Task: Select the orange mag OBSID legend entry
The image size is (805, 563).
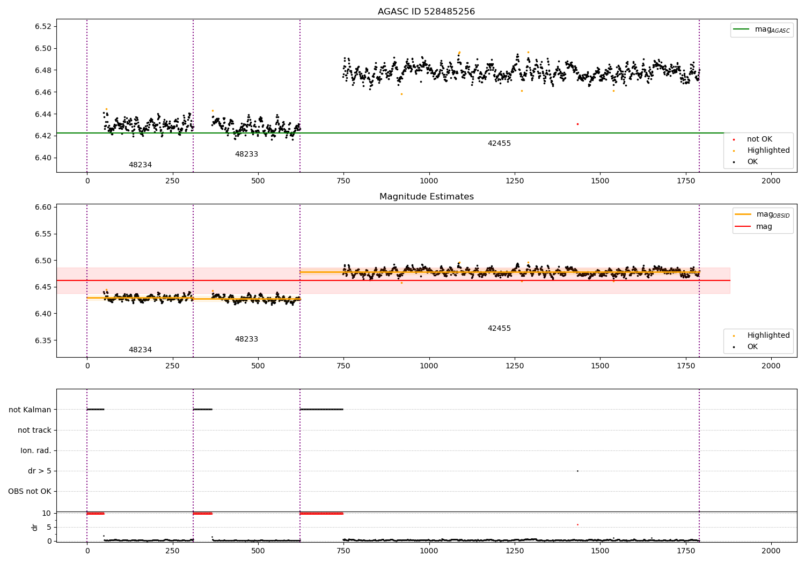Action: click(x=763, y=214)
